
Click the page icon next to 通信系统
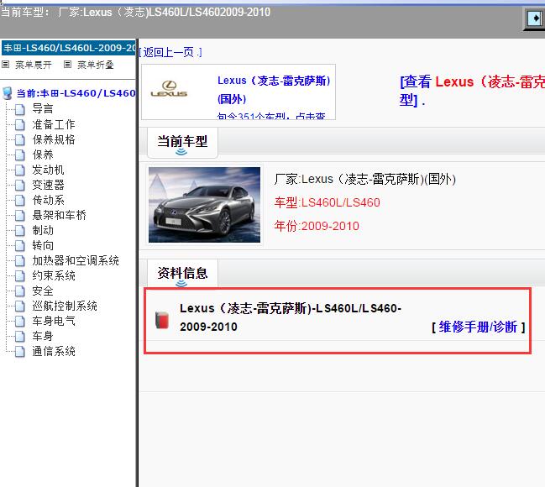click(20, 352)
